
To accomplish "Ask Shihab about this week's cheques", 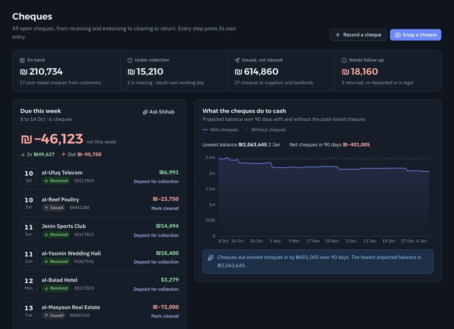I will click(159, 112).
